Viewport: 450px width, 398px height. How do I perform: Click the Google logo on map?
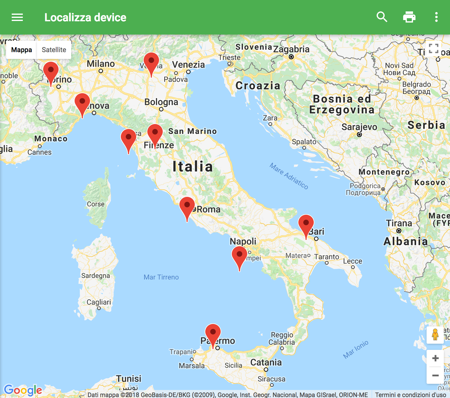[23, 390]
